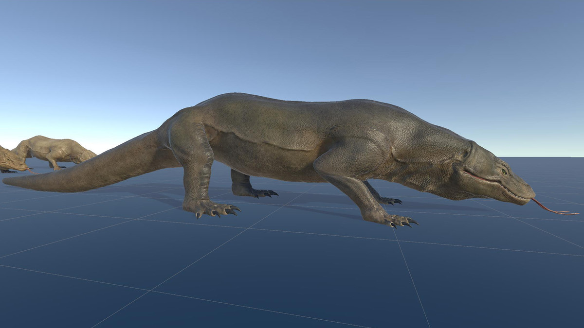This screenshot has width=584, height=328.
Task: Click the nearest front foot's claws
Action: point(402,222)
